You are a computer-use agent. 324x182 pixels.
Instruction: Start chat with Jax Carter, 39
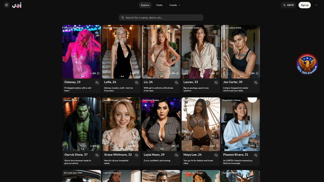coord(256,82)
